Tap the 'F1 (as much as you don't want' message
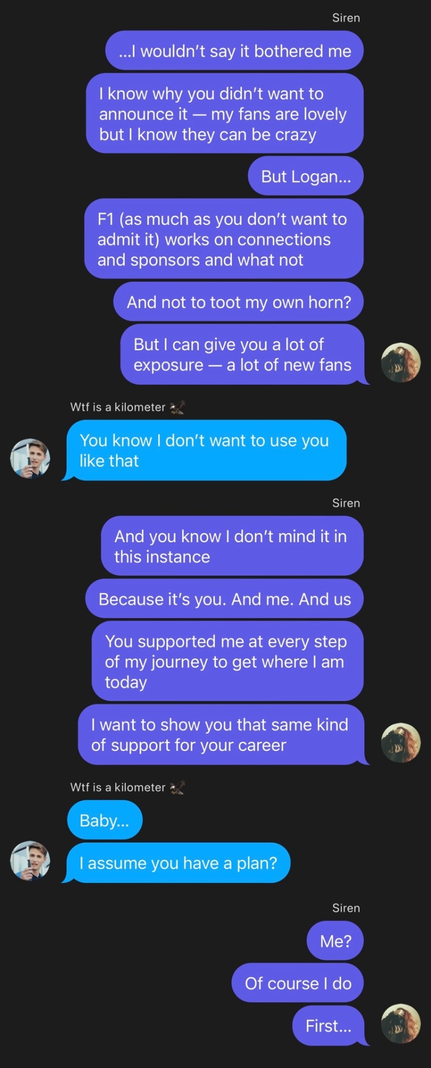Screen dimensions: 431x1068 point(224,239)
